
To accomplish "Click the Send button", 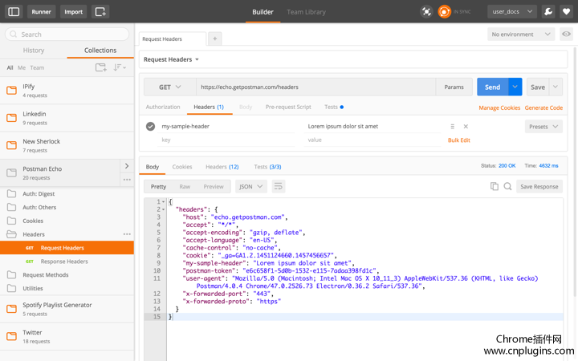I will [x=492, y=87].
